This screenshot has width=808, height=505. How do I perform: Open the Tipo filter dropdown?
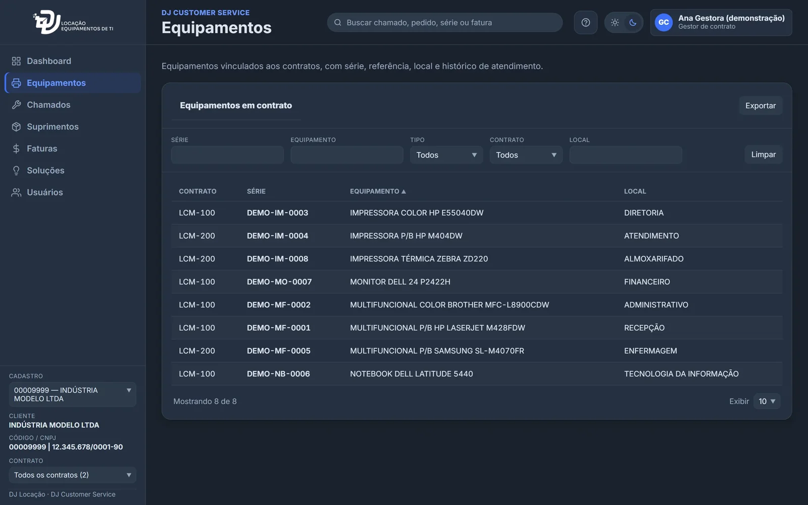click(446, 155)
